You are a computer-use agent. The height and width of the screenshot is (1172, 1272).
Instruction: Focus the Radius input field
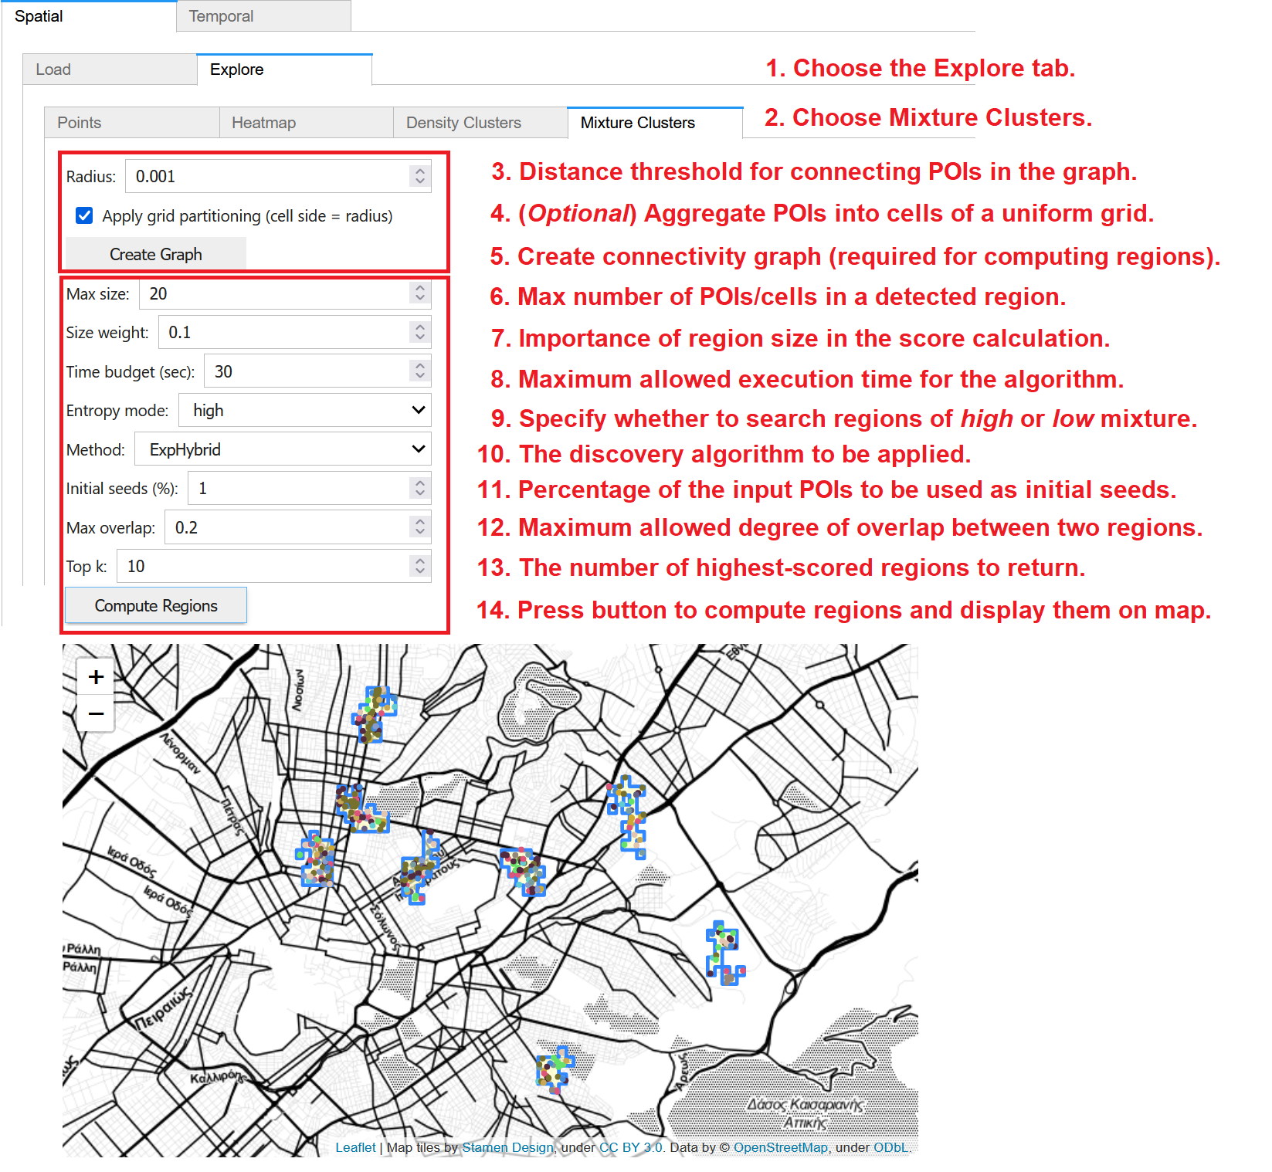(x=278, y=176)
